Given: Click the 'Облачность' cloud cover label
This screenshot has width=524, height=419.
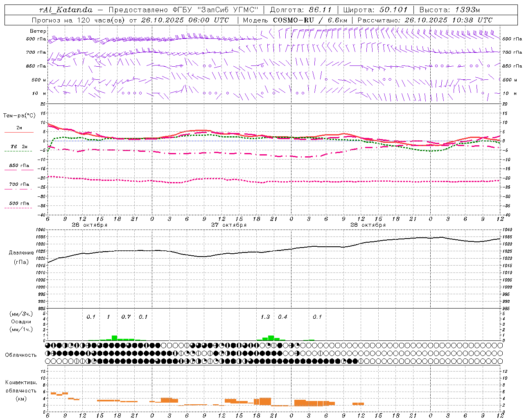Looking at the screenshot, I should (x=21, y=355).
